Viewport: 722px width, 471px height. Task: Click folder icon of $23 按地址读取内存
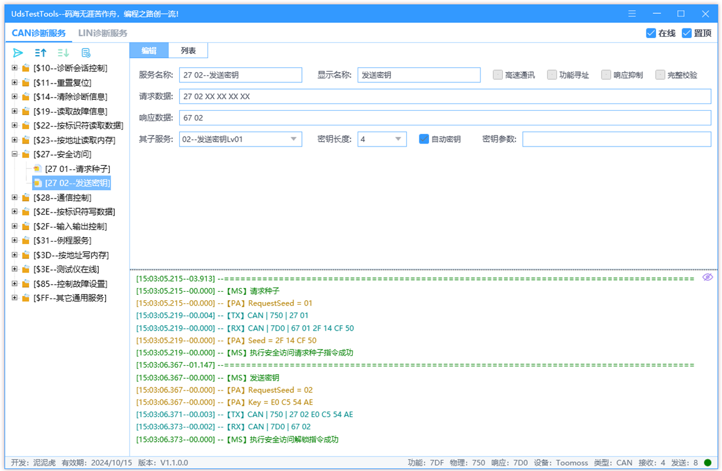click(26, 140)
